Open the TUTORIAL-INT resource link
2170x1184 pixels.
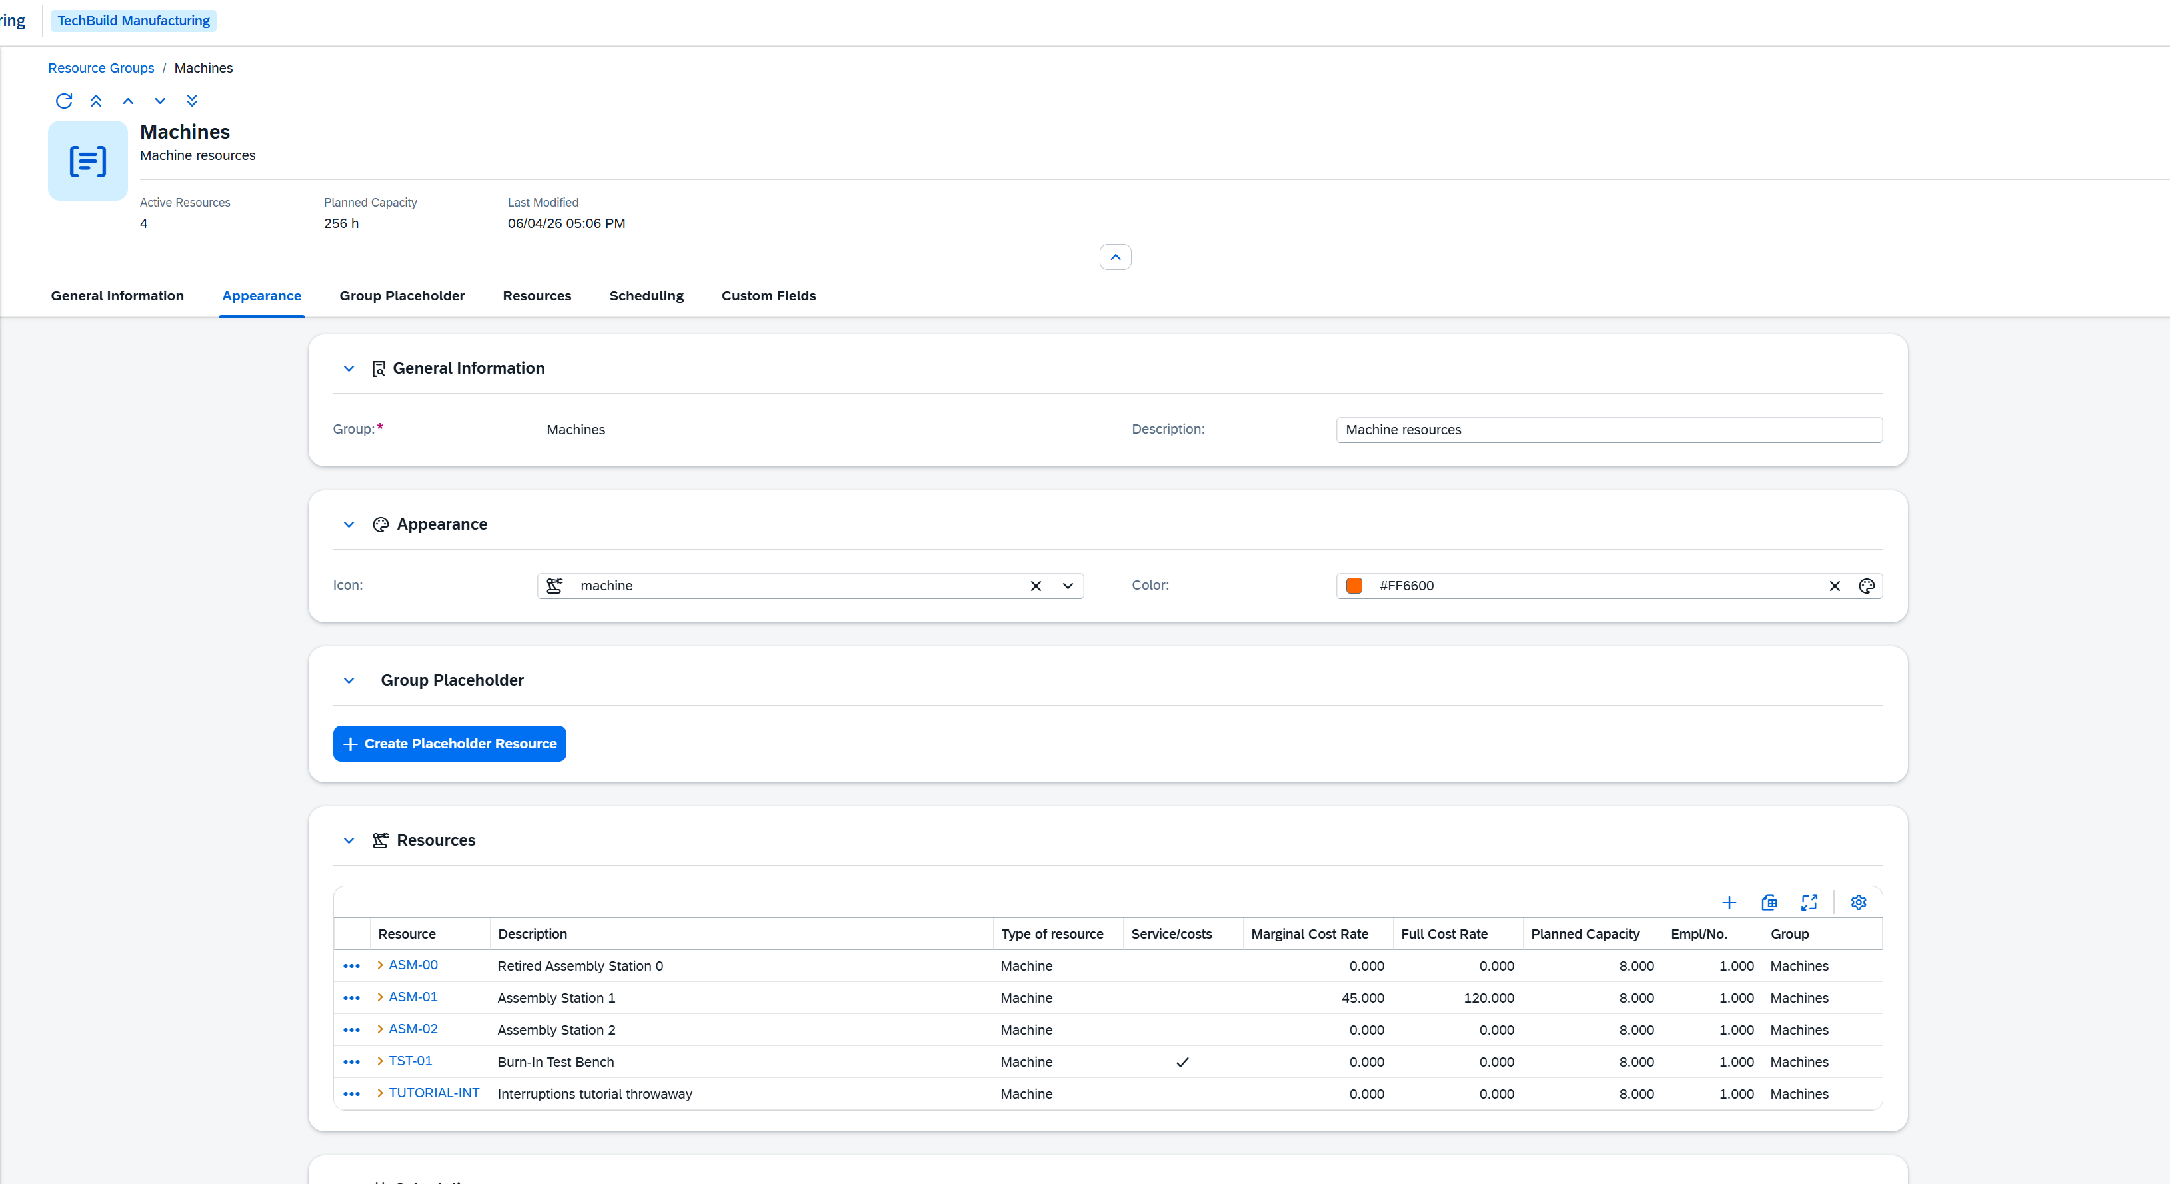pyautogui.click(x=434, y=1093)
